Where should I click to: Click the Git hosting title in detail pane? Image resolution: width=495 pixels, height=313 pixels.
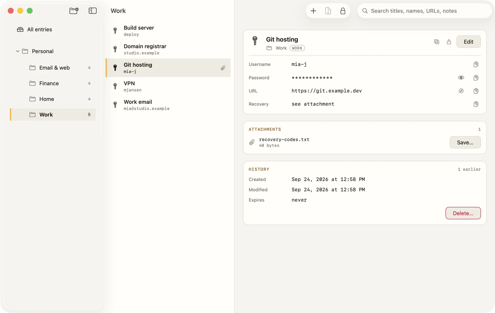(x=282, y=40)
